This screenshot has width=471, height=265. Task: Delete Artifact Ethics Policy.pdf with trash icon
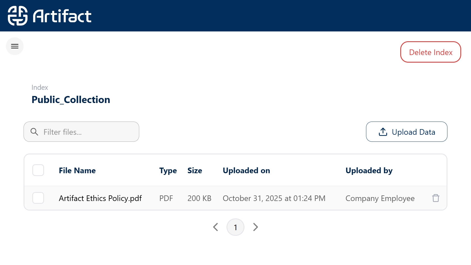436,198
